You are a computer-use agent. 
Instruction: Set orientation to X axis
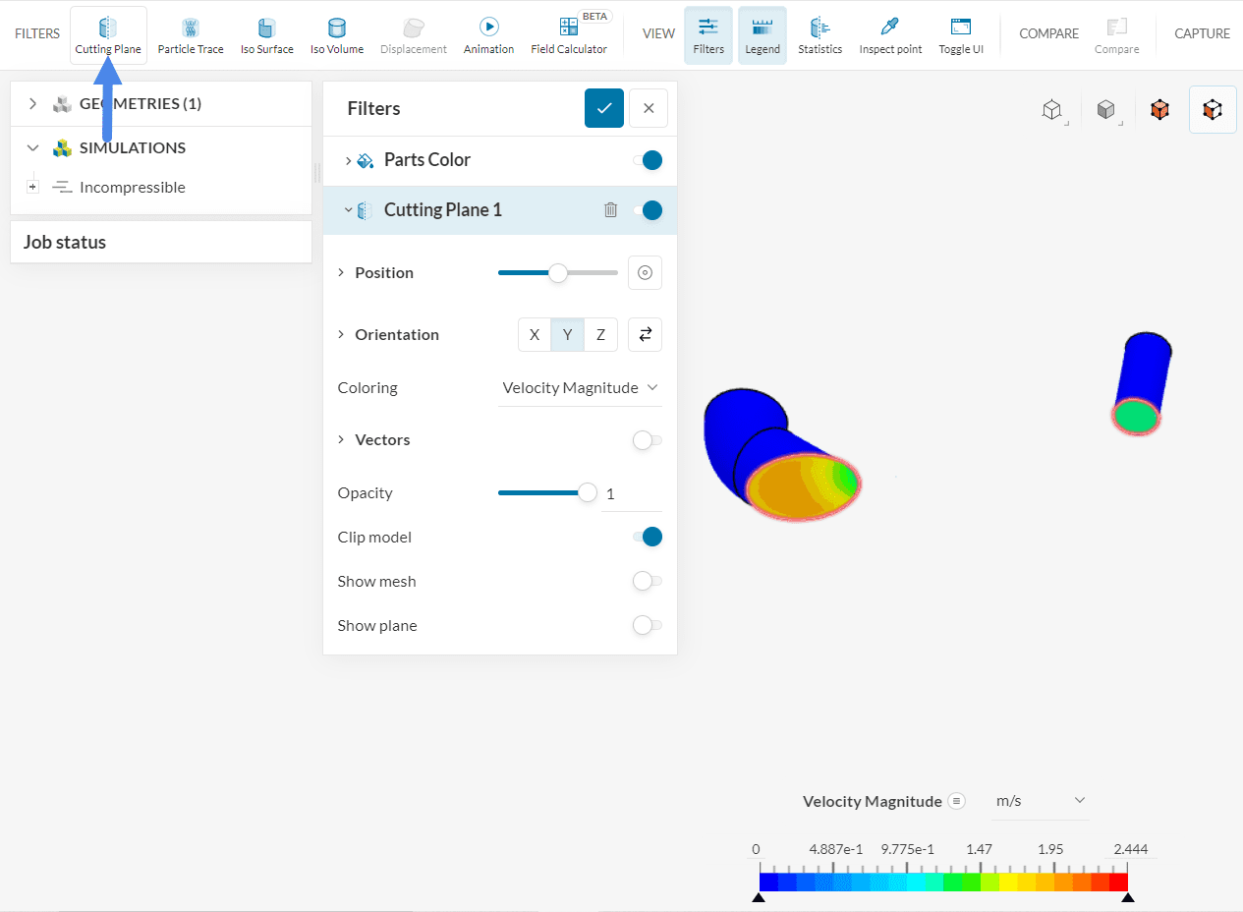pyautogui.click(x=535, y=335)
